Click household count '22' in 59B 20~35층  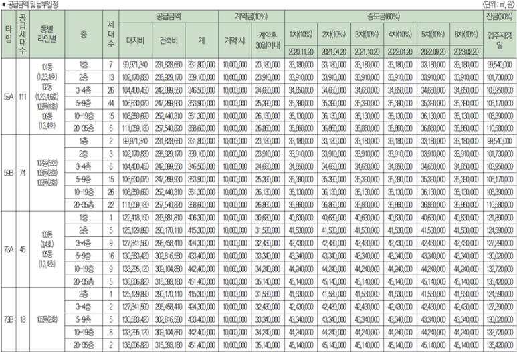[x=111, y=205]
